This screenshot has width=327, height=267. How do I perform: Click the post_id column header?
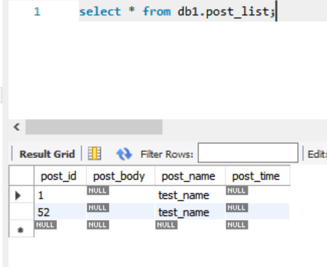(60, 176)
